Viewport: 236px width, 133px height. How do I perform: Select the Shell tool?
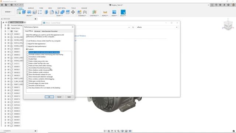pos(57,12)
